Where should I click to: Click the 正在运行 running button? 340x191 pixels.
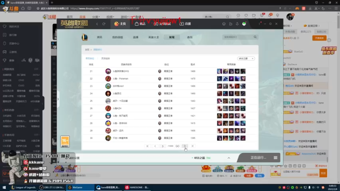pos(258,157)
